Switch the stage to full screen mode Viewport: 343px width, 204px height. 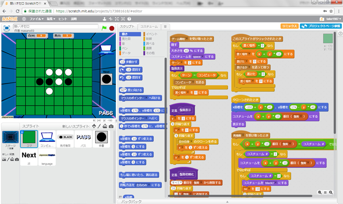pyautogui.click(x=7, y=28)
